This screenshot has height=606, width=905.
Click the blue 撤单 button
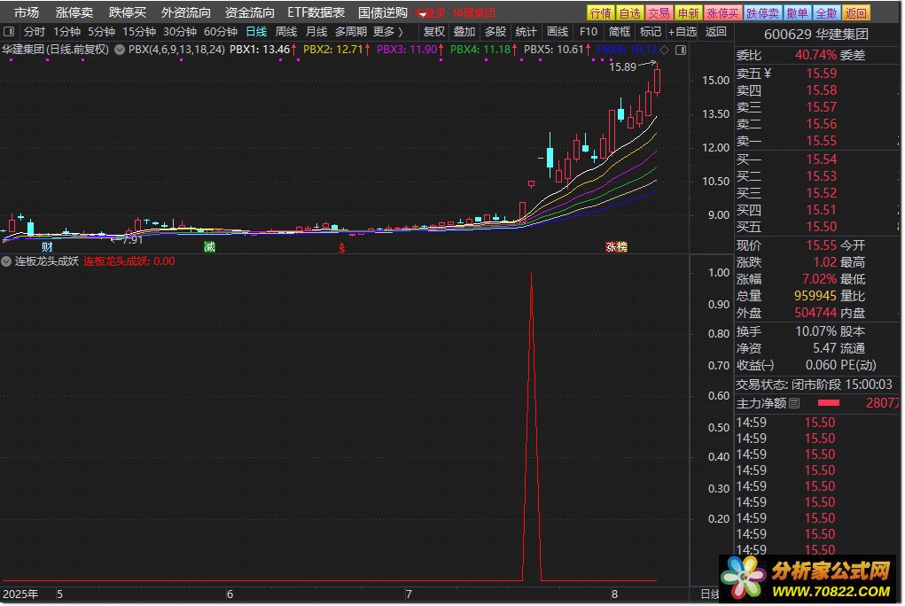797,12
